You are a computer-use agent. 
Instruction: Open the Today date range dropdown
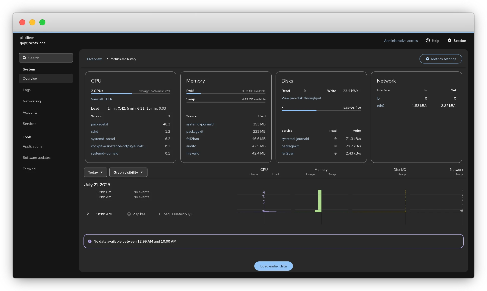[x=96, y=172]
